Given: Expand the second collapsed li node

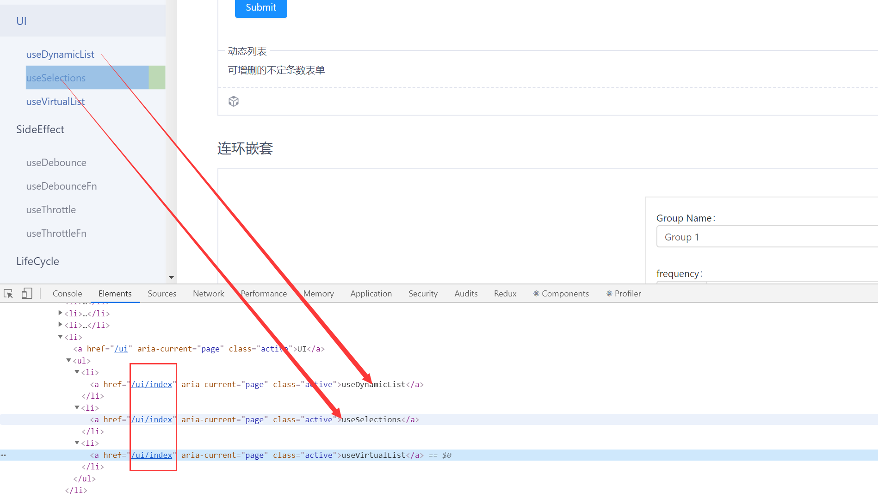Looking at the screenshot, I should tap(60, 325).
